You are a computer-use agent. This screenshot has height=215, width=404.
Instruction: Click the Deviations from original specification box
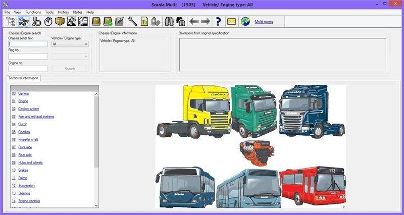[283, 55]
